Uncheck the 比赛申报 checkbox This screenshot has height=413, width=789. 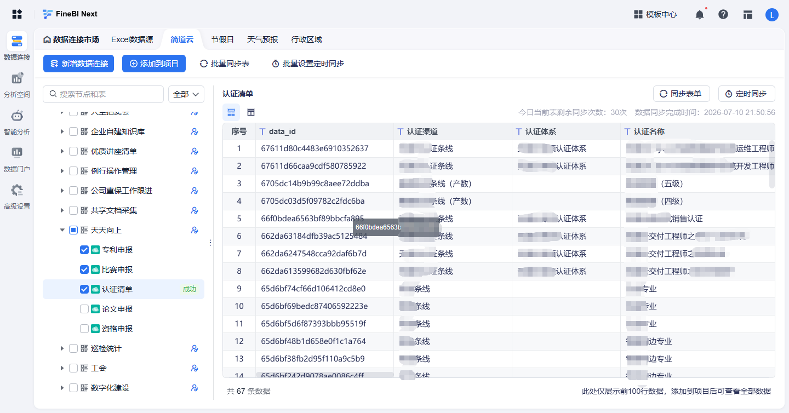84,269
